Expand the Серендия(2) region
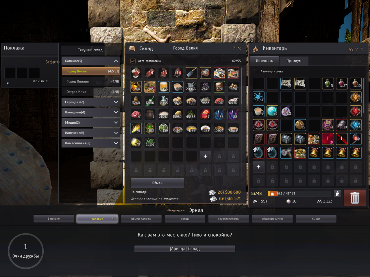 click(91, 102)
